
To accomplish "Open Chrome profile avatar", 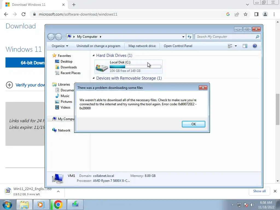I will [x=265, y=14].
